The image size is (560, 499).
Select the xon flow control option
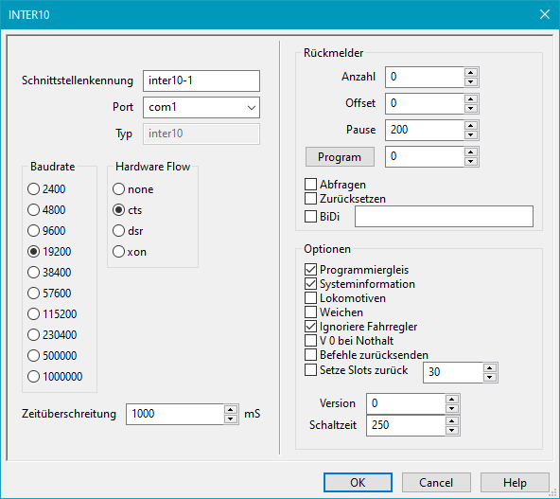tap(130, 252)
